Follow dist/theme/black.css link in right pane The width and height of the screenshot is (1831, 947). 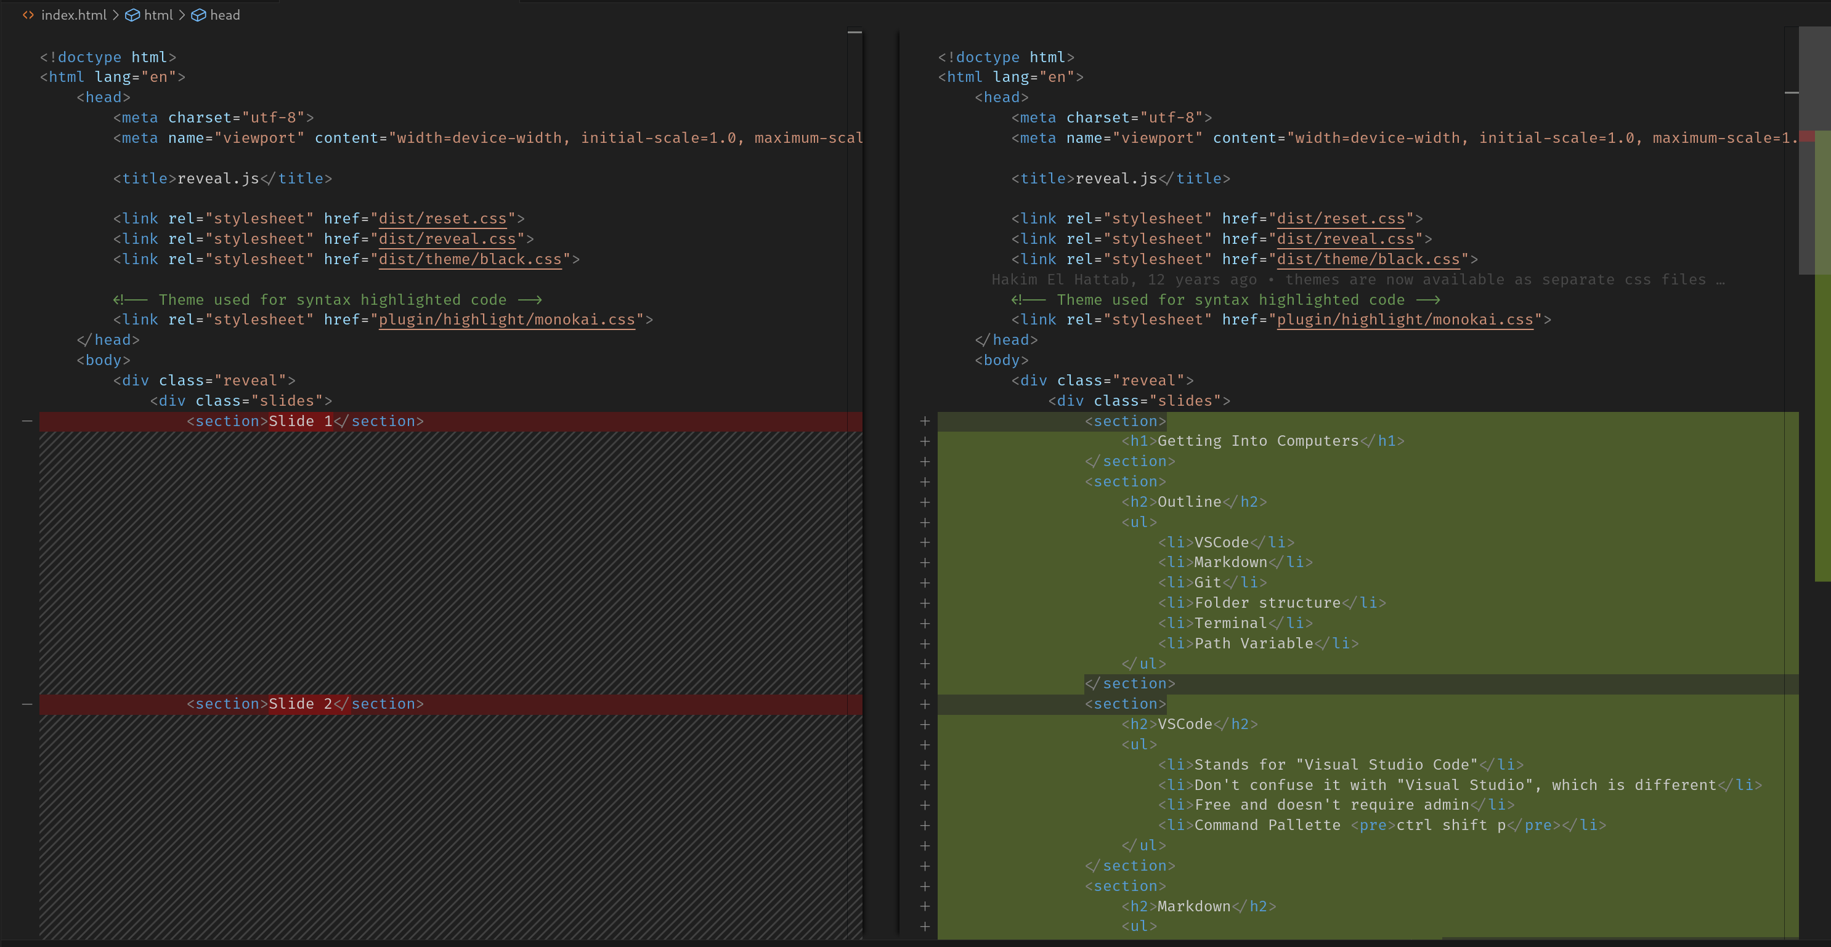click(1368, 259)
